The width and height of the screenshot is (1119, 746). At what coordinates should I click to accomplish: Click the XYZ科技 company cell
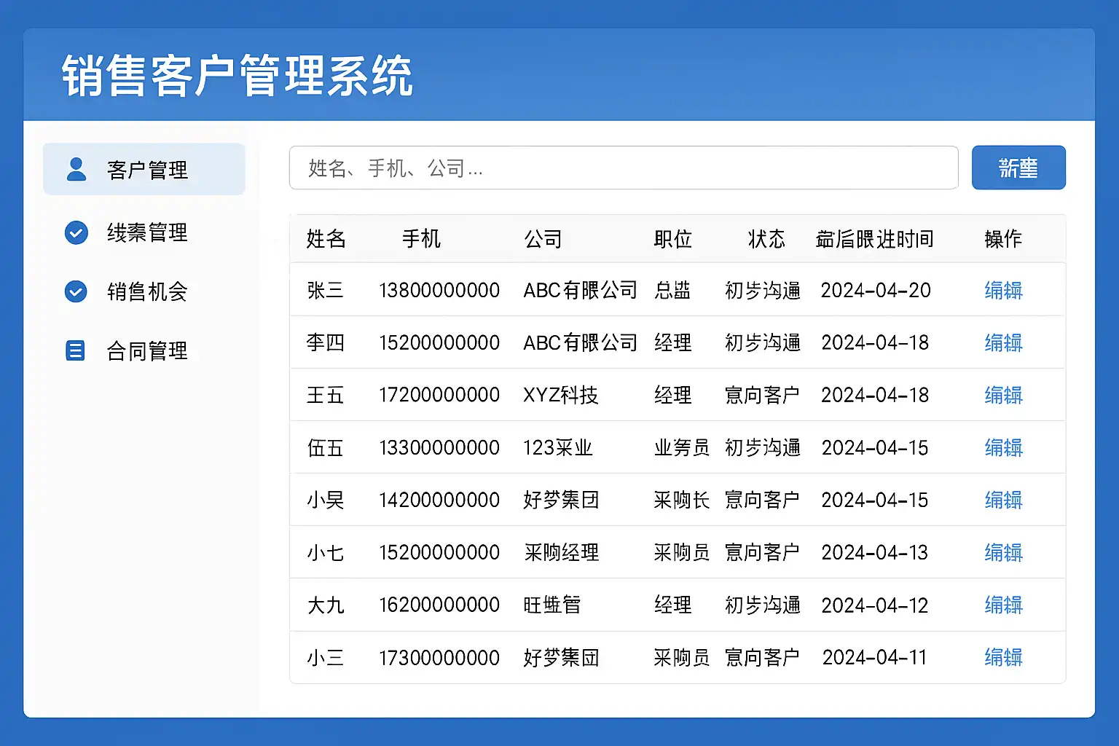pos(561,395)
